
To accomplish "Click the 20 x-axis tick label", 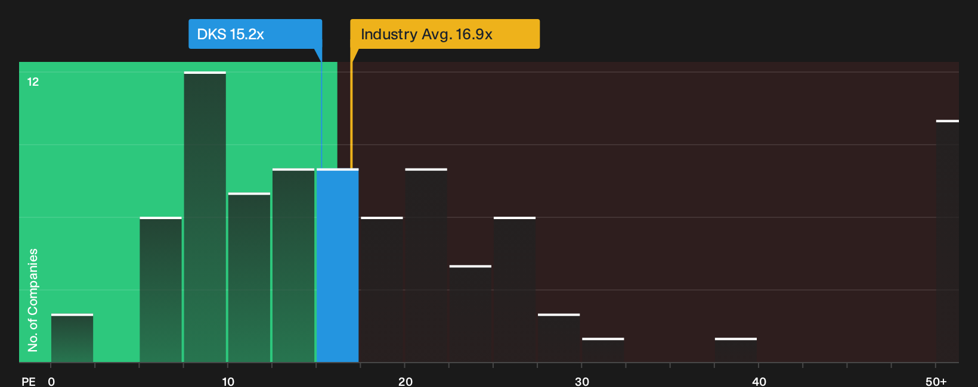I will tap(405, 381).
